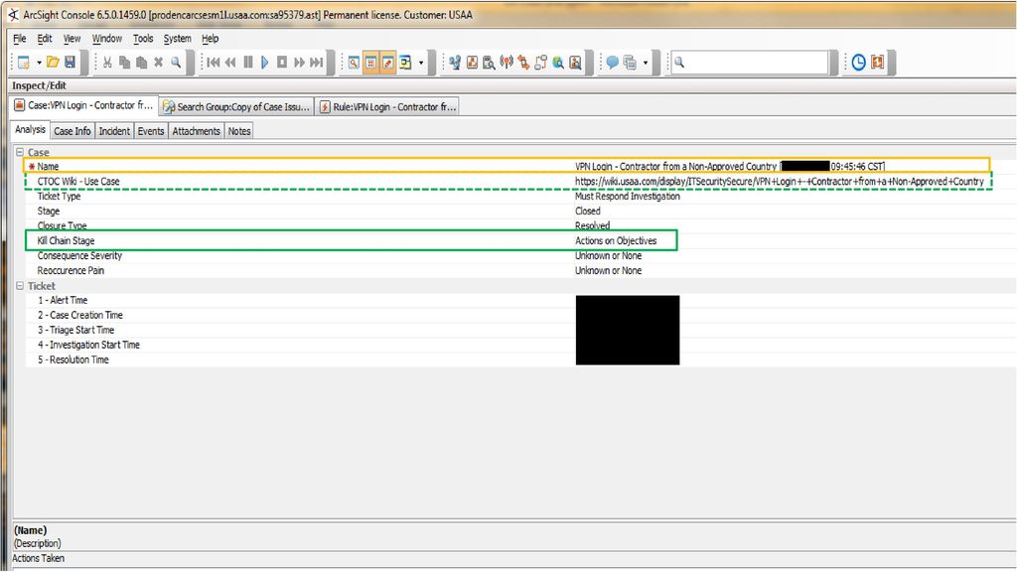Image resolution: width=1017 pixels, height=572 pixels.
Task: Open the Tools menu
Action: tap(143, 39)
